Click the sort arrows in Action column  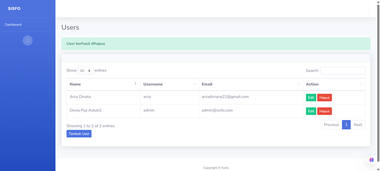[361, 84]
